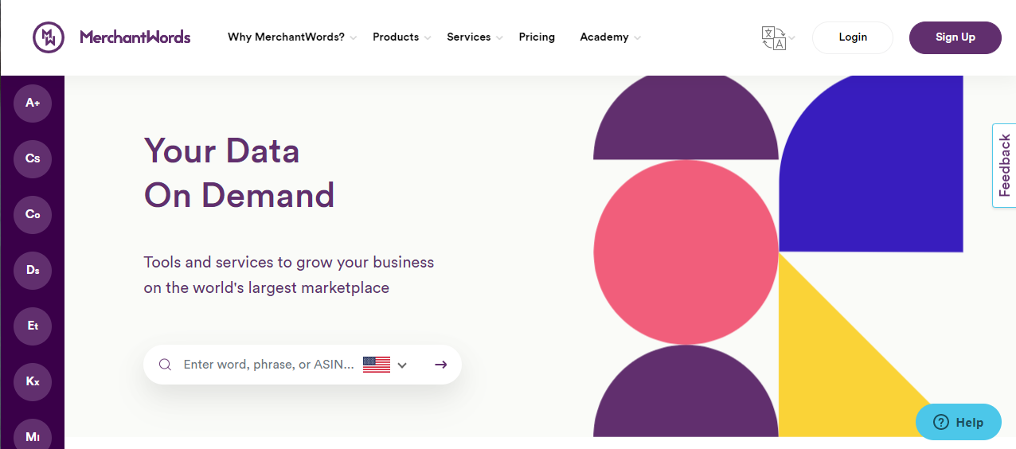Open the Academy menu item
Screen dimensions: 1016x449
click(610, 37)
